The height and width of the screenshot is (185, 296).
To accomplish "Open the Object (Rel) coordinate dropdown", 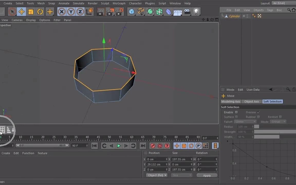I will [157, 175].
